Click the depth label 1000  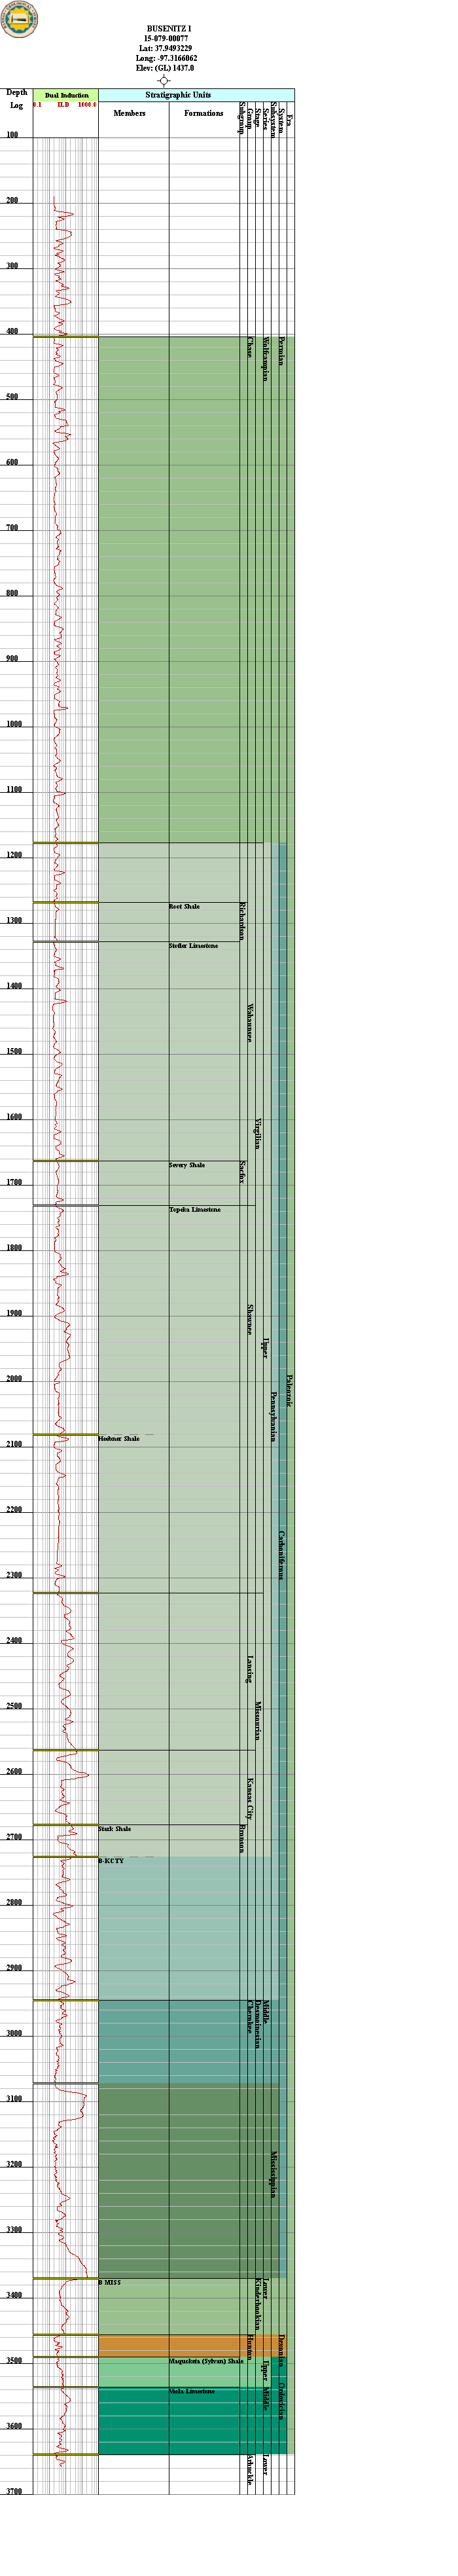[15, 724]
